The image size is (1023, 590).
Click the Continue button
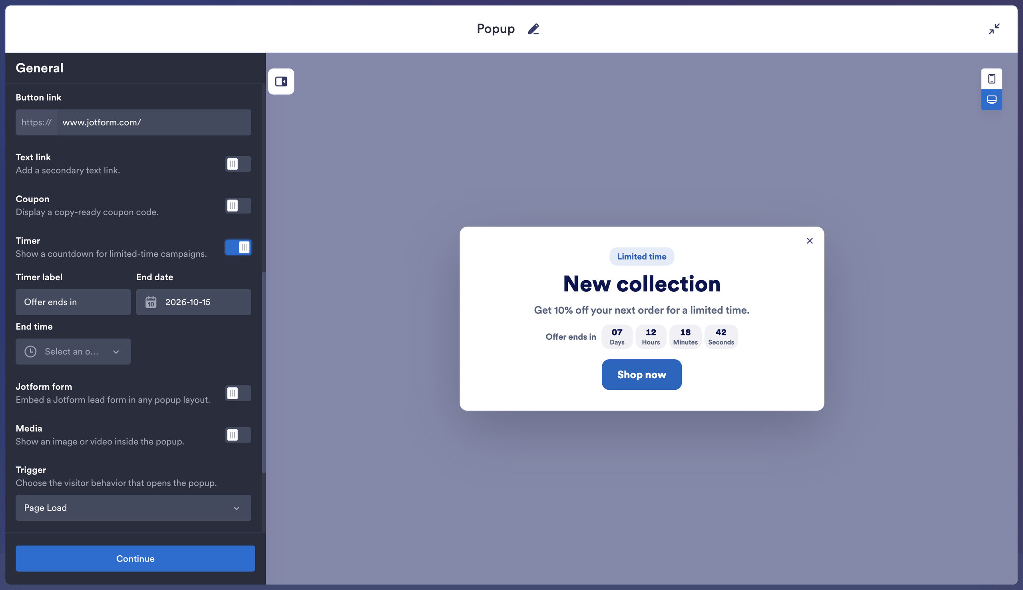click(x=135, y=558)
